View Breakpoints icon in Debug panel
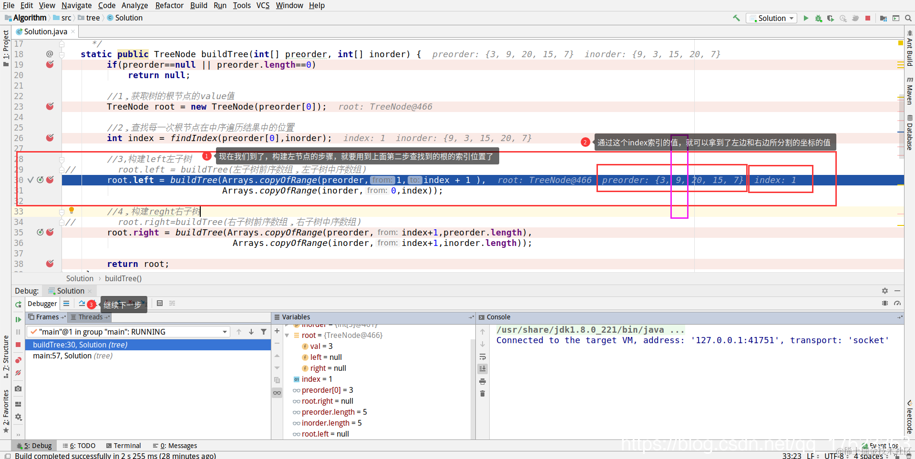 pos(18,360)
